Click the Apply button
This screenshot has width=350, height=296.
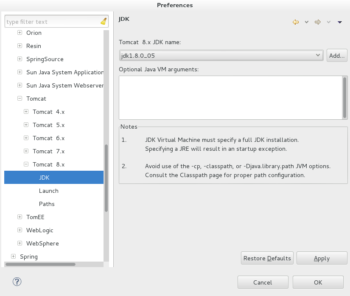tap(322, 258)
